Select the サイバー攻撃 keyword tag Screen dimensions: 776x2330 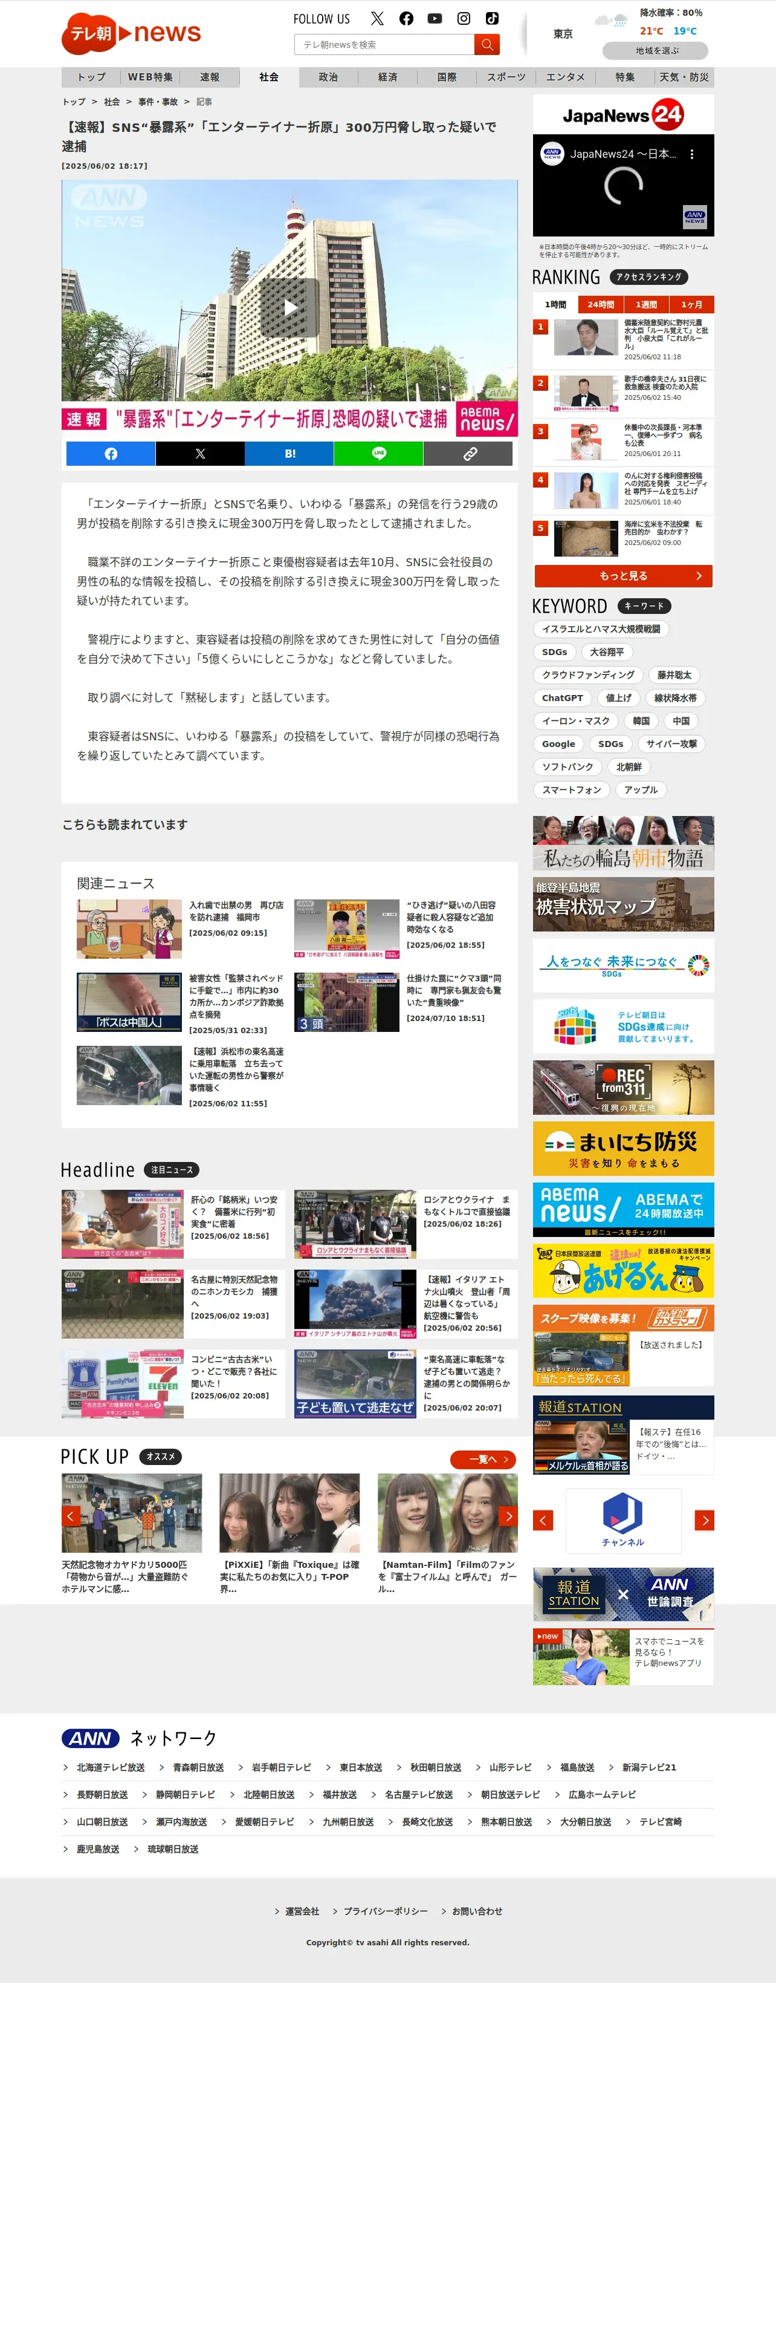pyautogui.click(x=671, y=743)
